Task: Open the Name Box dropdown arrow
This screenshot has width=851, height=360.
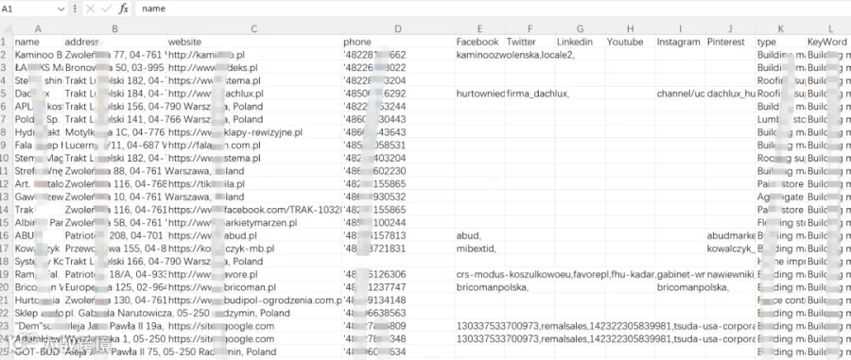Action: point(61,9)
